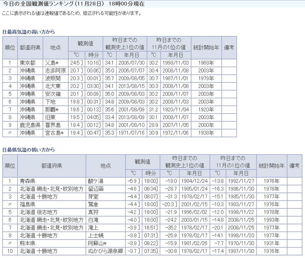The image size is (305, 258).
Task: Select the 福島県 prefecture cell
Action: tap(28, 204)
